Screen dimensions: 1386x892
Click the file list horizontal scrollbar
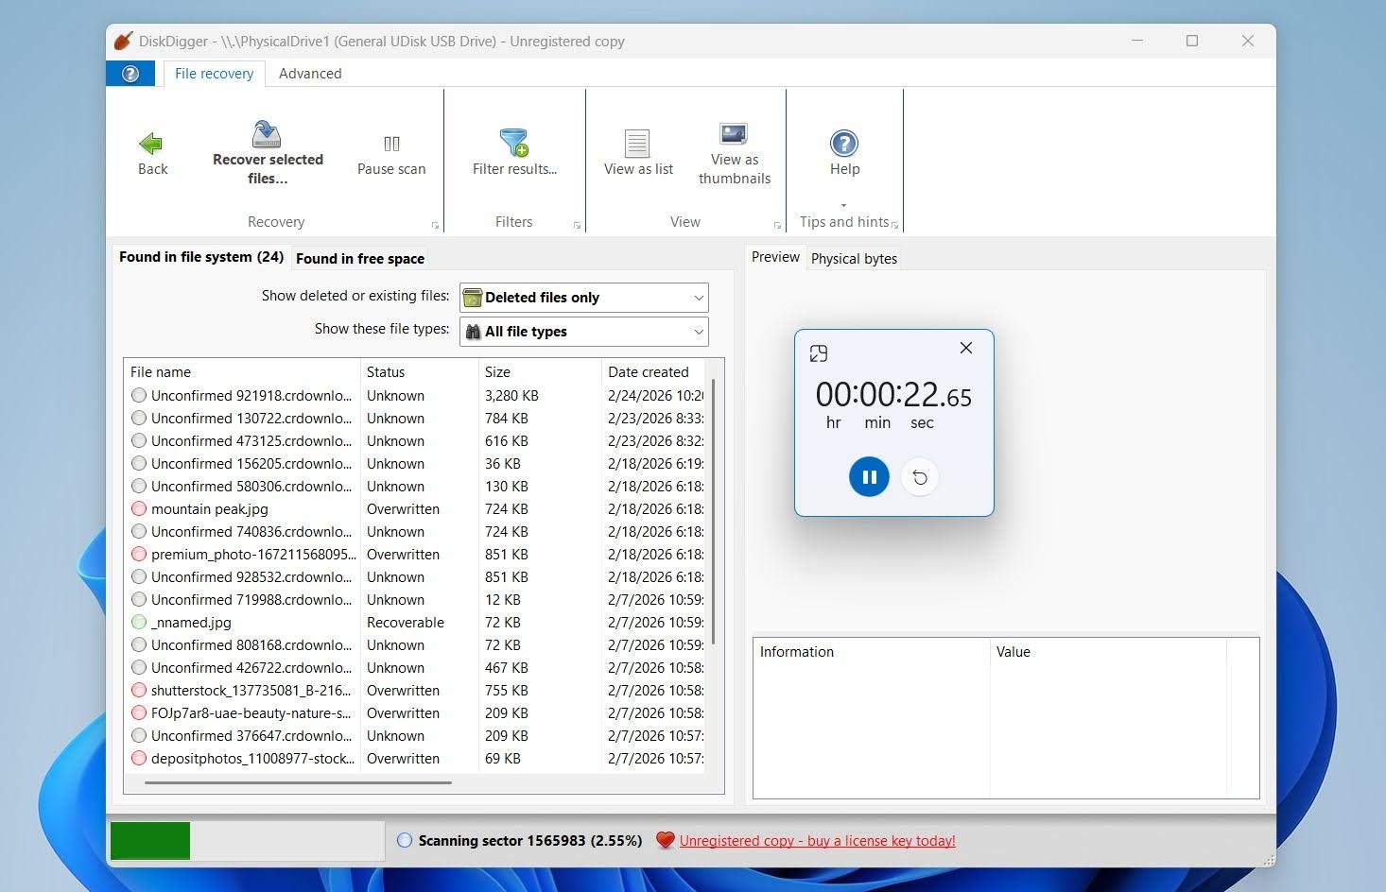click(298, 782)
